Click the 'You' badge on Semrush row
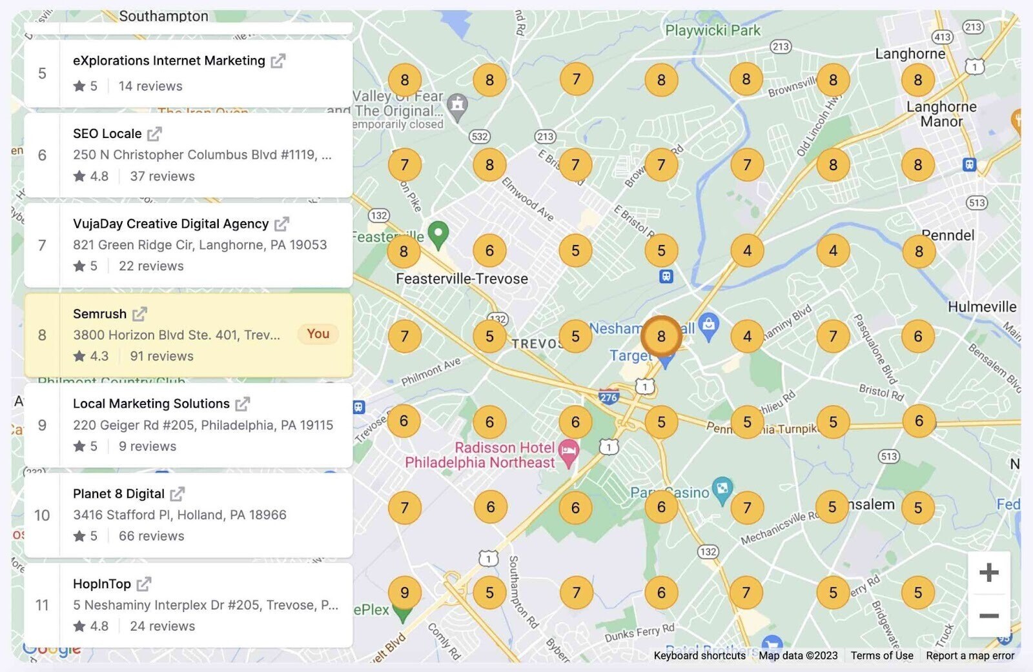Screen dimensions: 1033x672 click(318, 333)
